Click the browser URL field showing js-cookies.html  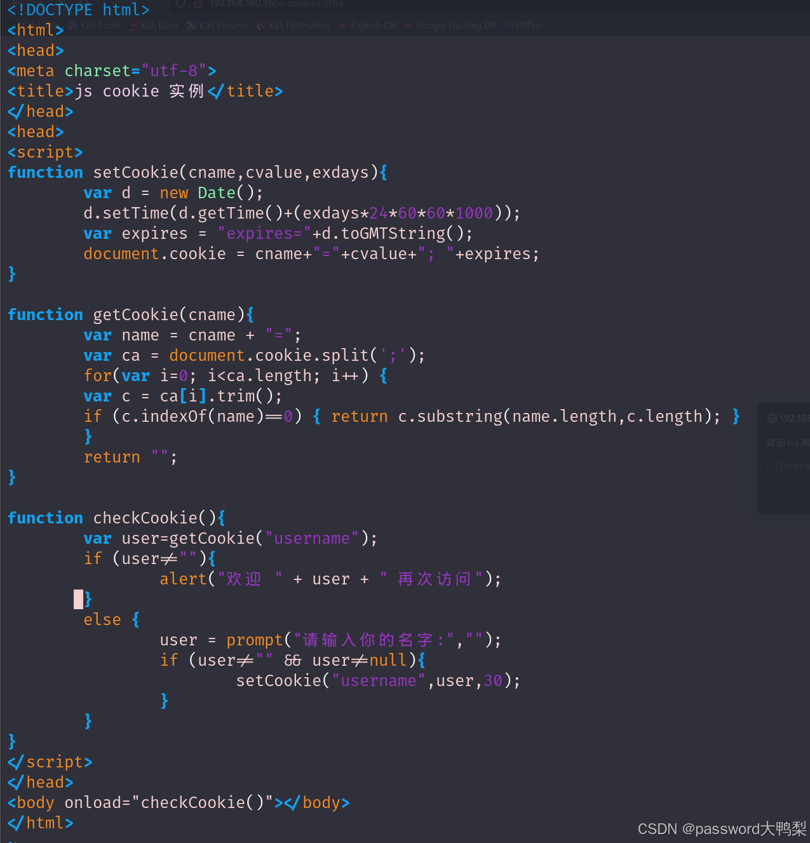pyautogui.click(x=276, y=4)
